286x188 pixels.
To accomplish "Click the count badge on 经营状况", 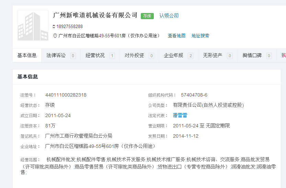I will coord(112,56).
